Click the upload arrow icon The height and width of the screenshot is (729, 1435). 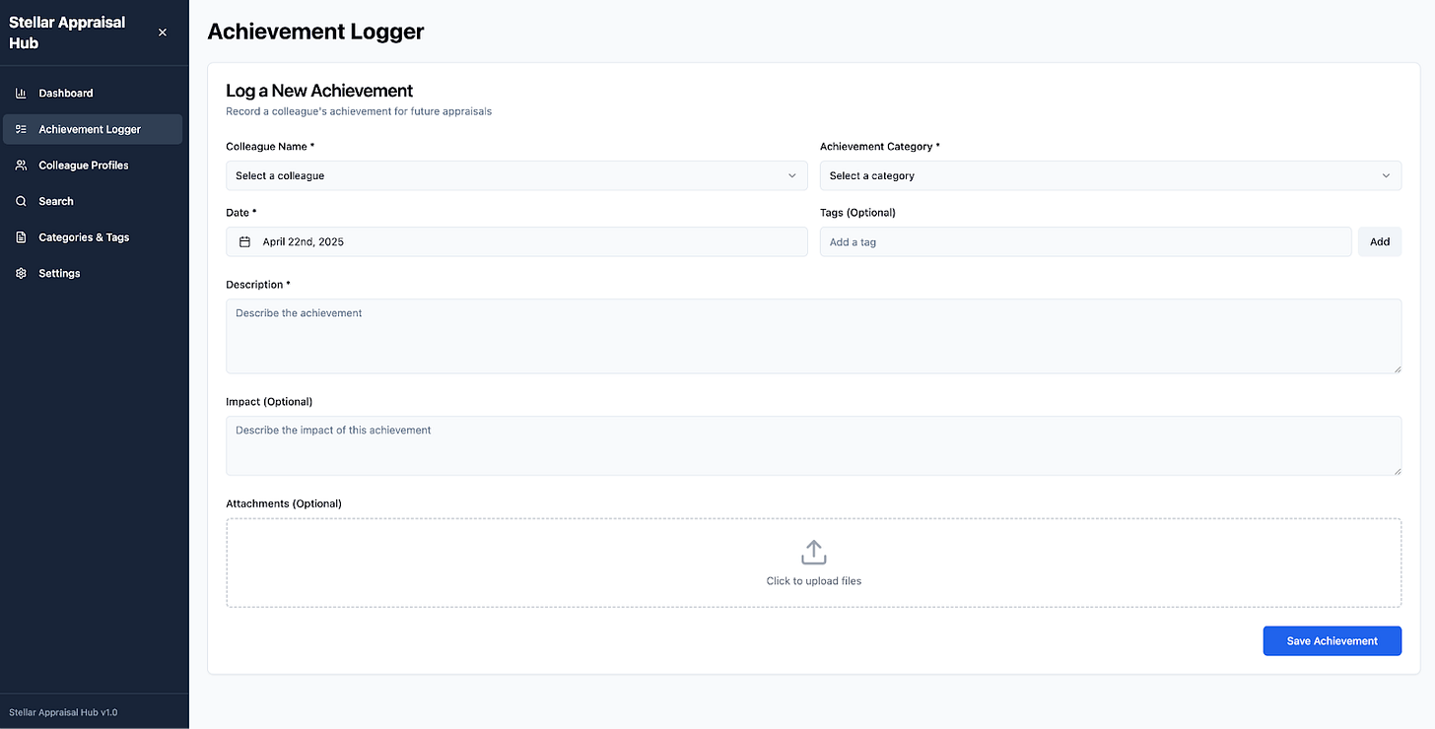pyautogui.click(x=813, y=552)
